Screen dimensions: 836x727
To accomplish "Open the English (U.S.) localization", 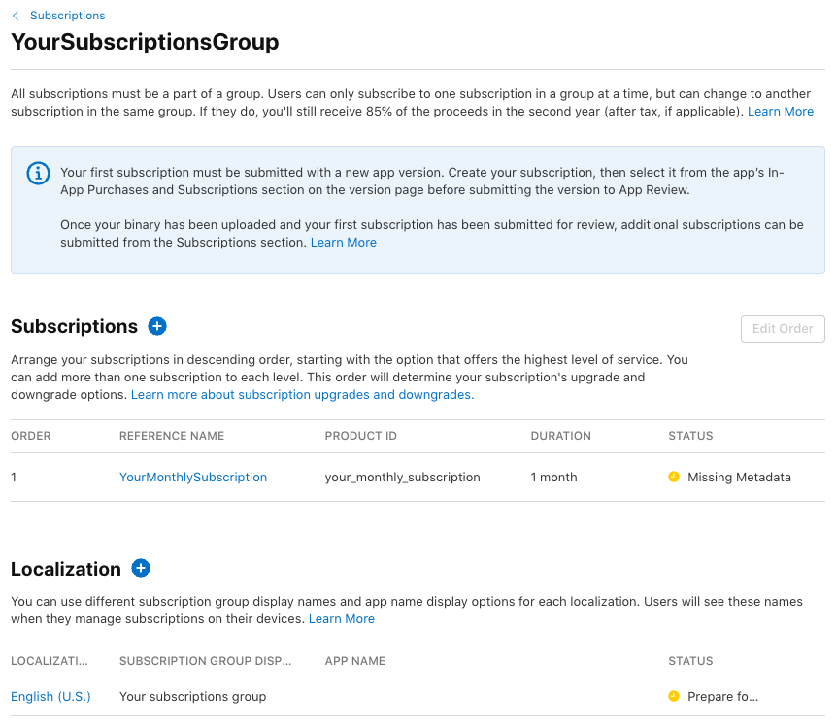I will click(50, 696).
